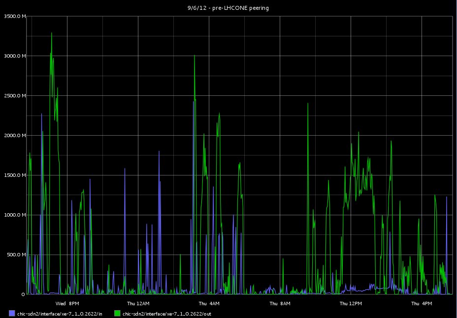Click the 'Thu 8AM' time axis label
Viewport: 457px width, 318px height.
pyautogui.click(x=280, y=303)
